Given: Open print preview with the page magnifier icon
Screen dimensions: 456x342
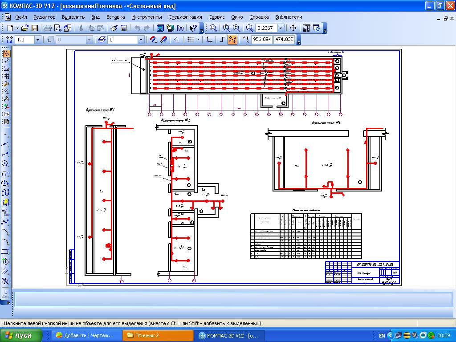Looking at the screenshot, I should 58,28.
